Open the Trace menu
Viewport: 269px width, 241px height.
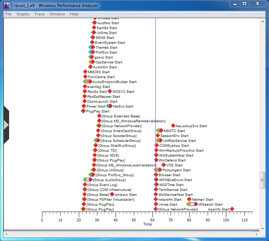tap(39, 14)
